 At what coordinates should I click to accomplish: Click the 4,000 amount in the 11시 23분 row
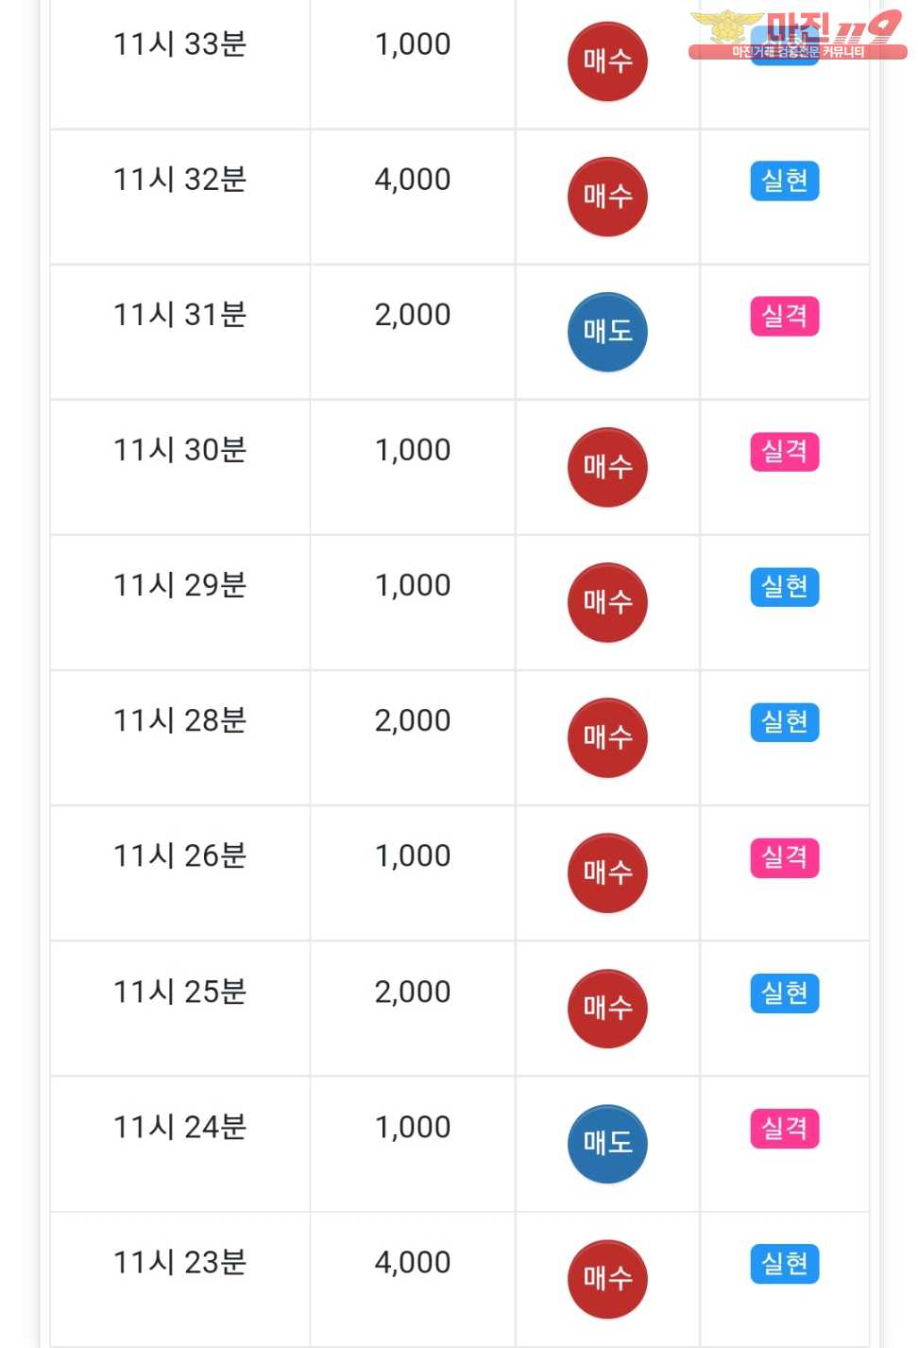[x=413, y=1262]
